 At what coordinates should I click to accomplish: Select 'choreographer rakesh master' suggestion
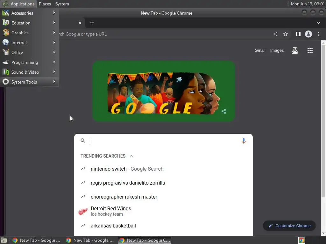click(x=163, y=197)
